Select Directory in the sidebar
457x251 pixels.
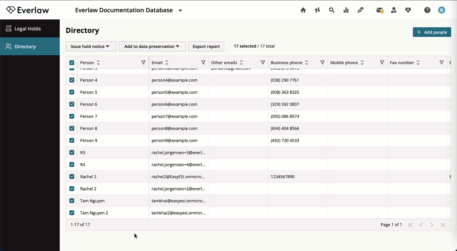click(30, 46)
